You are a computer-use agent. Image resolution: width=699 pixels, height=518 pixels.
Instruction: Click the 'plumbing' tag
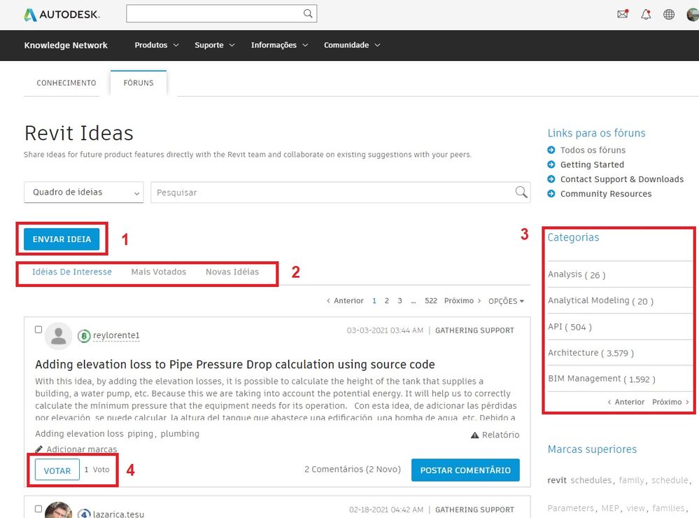point(180,434)
